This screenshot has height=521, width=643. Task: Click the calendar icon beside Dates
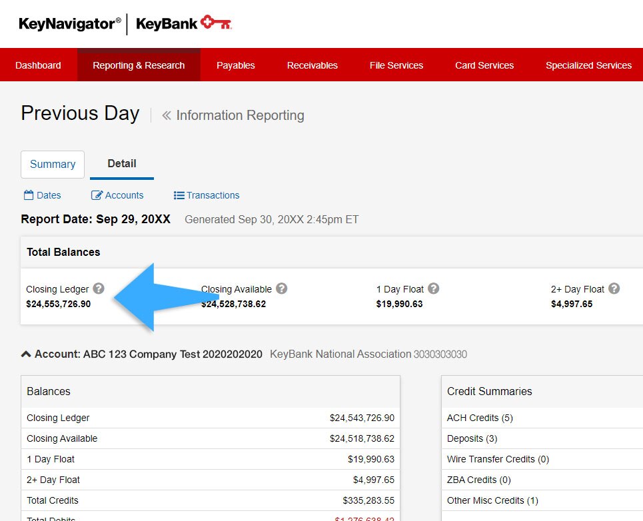click(x=29, y=195)
